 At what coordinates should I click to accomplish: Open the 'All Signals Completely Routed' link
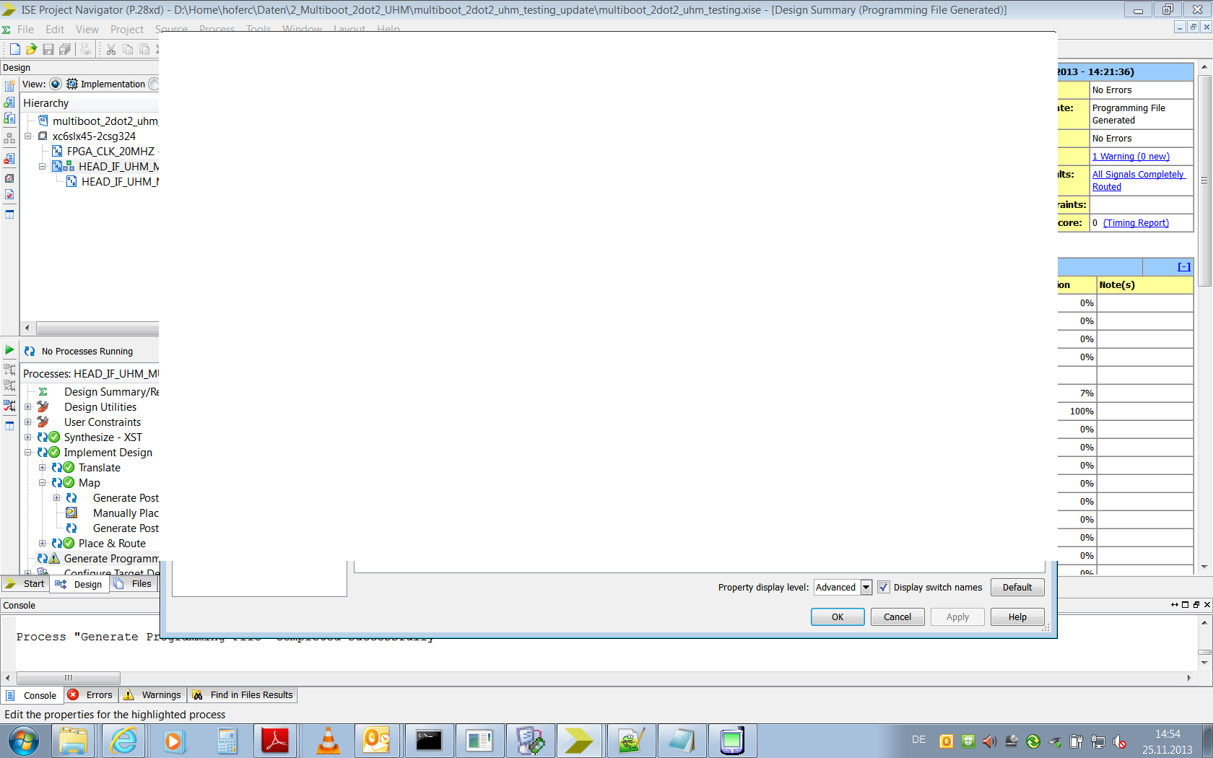point(1138,180)
